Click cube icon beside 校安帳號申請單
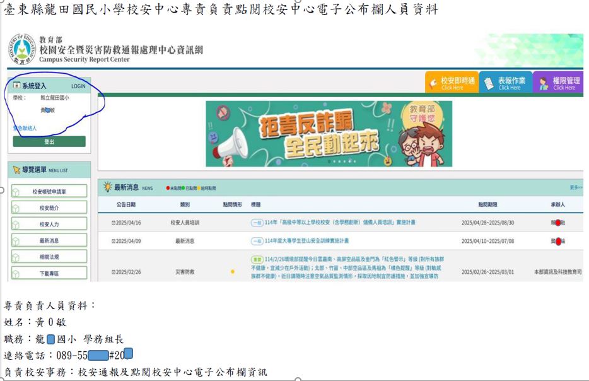 click(16, 192)
